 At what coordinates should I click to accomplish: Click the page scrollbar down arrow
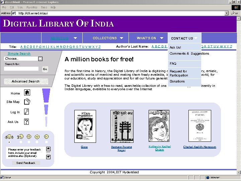(x=239, y=172)
